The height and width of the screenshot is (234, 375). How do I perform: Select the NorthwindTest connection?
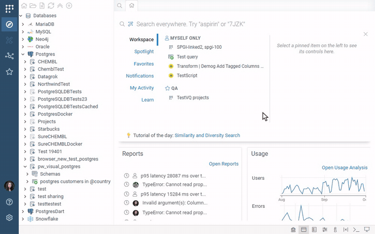point(54,84)
